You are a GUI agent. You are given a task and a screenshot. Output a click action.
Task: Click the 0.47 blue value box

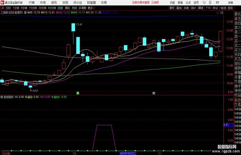[x=229, y=125]
